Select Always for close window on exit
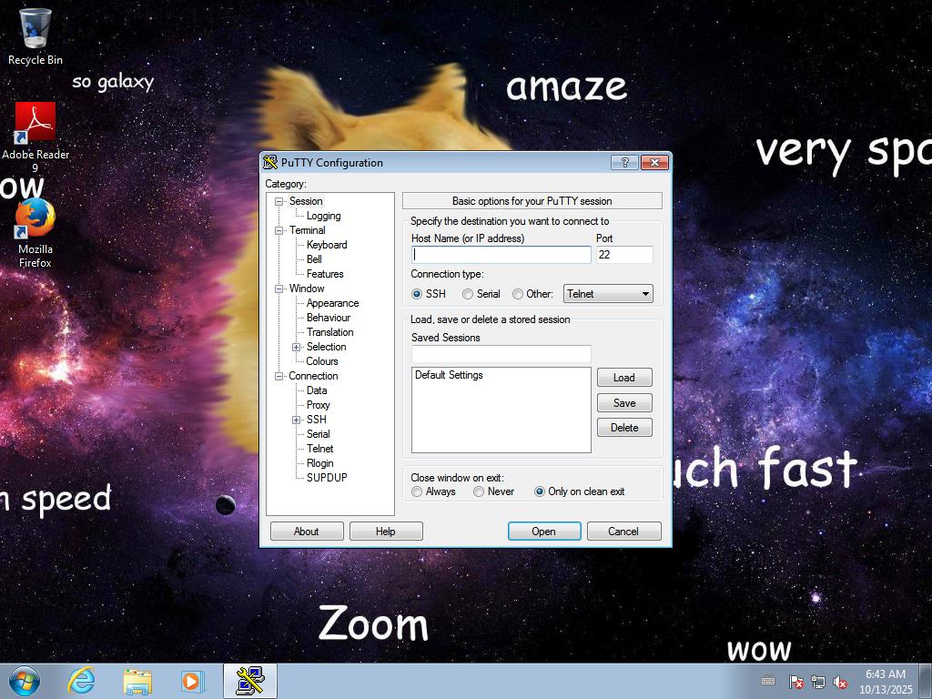Viewport: 932px width, 699px height. point(417,491)
